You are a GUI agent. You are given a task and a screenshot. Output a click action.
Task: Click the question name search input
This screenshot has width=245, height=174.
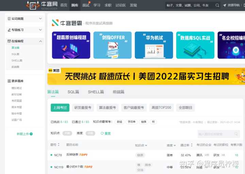click(x=219, y=134)
